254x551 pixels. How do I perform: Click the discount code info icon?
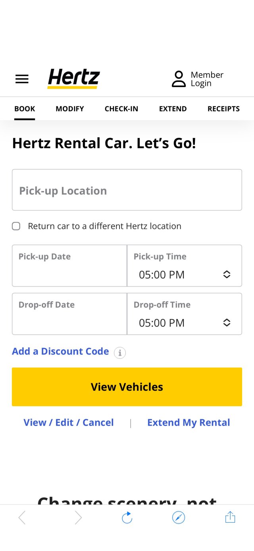(x=119, y=353)
